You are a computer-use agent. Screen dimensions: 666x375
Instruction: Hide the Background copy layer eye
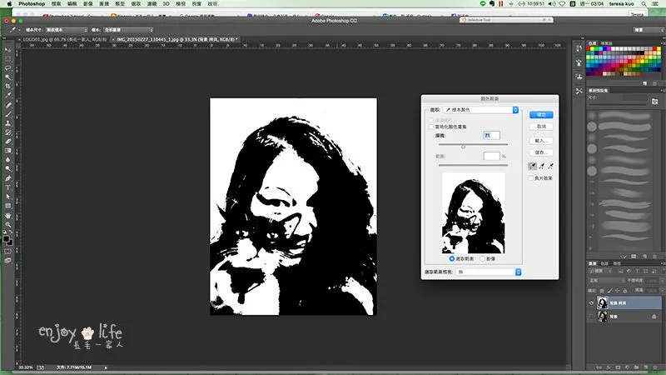click(591, 302)
